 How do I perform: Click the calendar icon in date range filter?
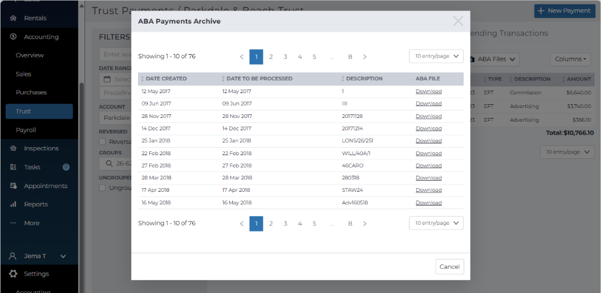[108, 79]
